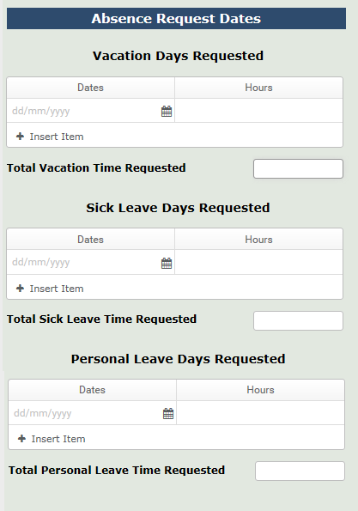Click the Personal Leave Hours cell
The image size is (358, 511).
pos(260,413)
